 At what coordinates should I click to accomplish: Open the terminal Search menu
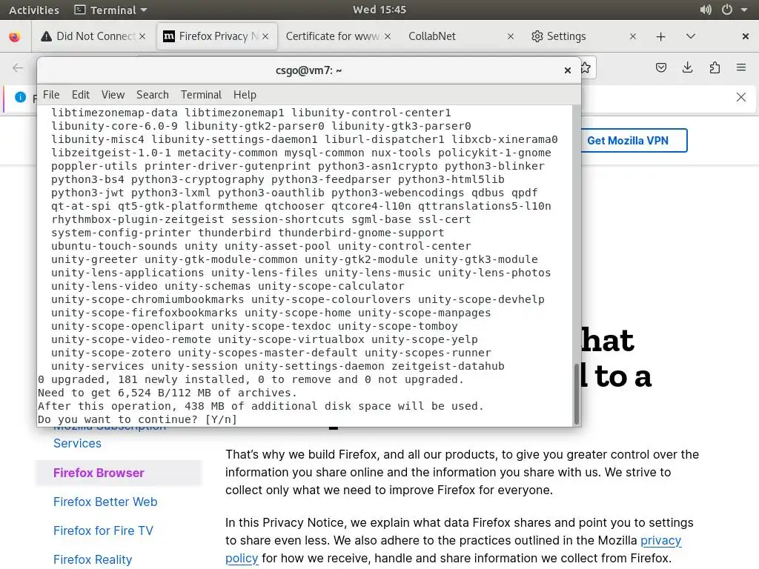pyautogui.click(x=153, y=95)
